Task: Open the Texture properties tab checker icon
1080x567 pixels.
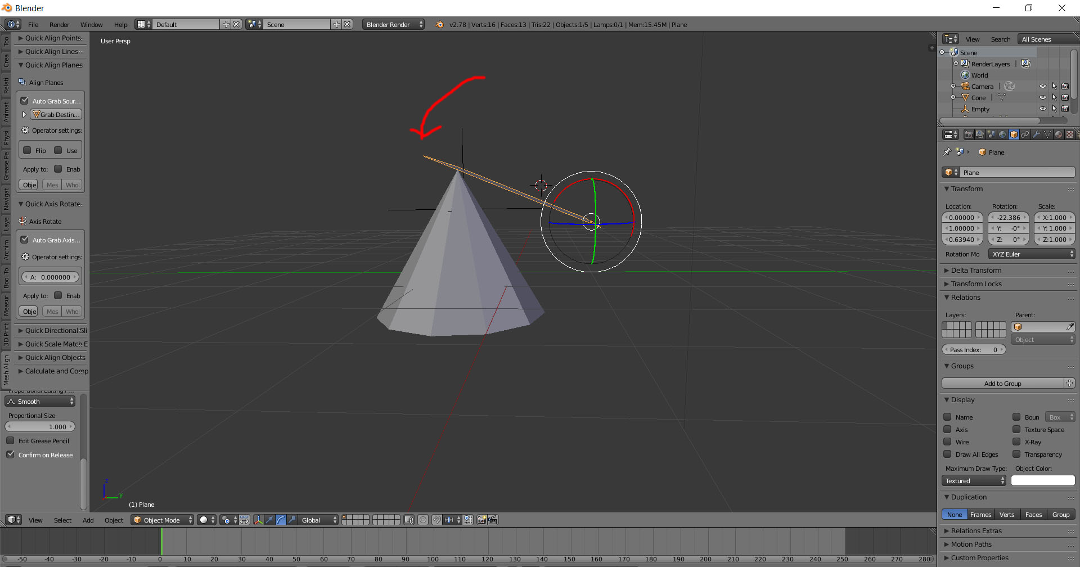Action: pos(1070,134)
